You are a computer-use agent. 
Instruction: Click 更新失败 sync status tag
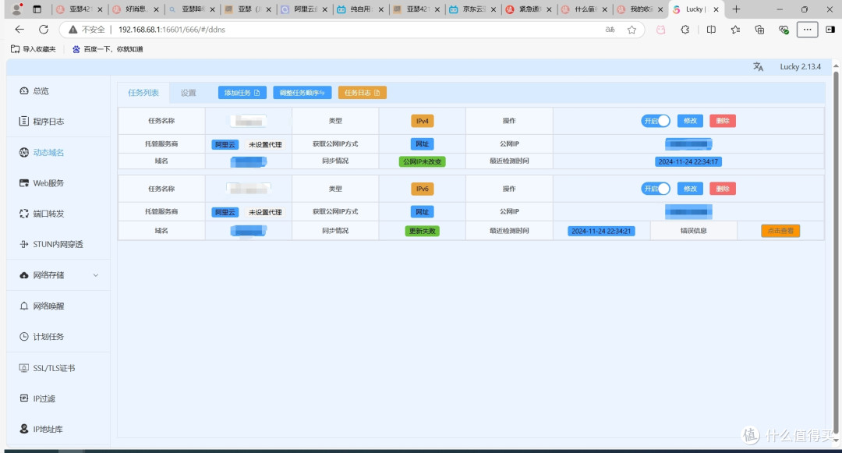click(422, 231)
